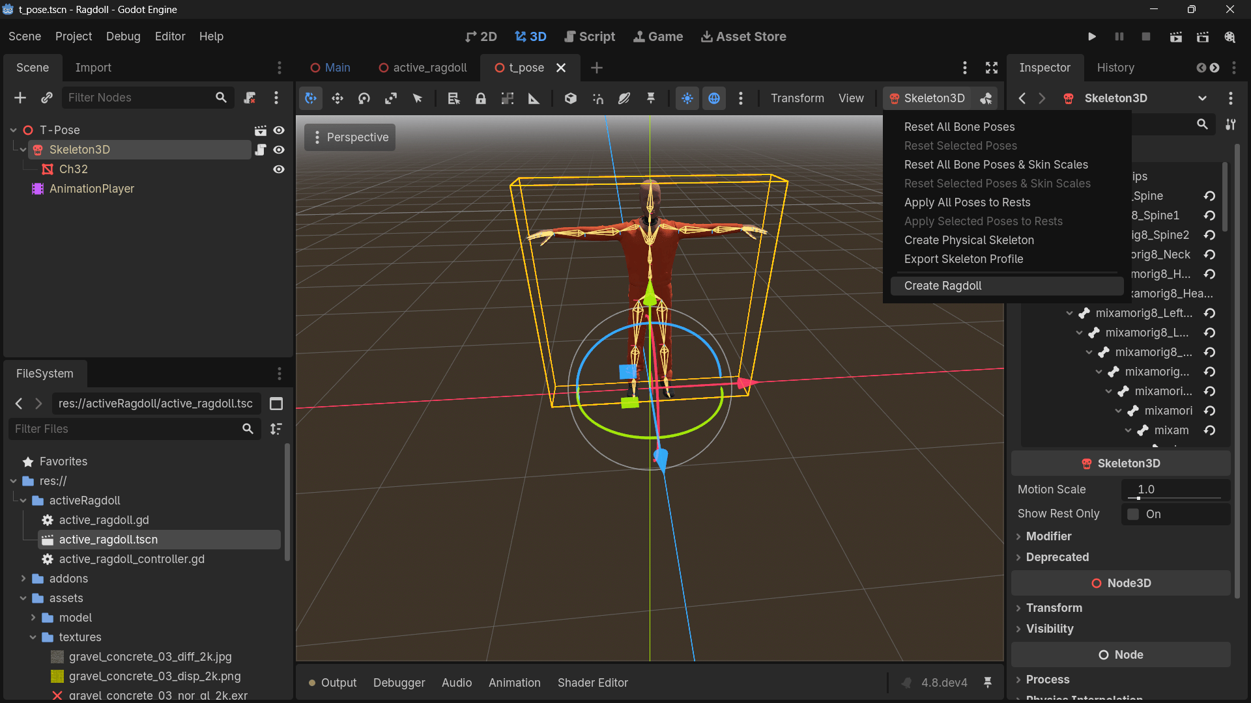The image size is (1251, 703).
Task: Select the Move mode tool icon
Action: [337, 98]
